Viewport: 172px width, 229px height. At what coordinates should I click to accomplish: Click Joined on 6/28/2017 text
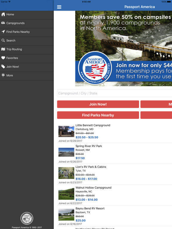[70, 141]
